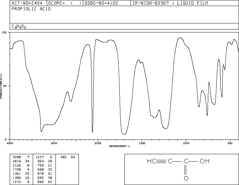Select peak table entry 592

pos(45,178)
